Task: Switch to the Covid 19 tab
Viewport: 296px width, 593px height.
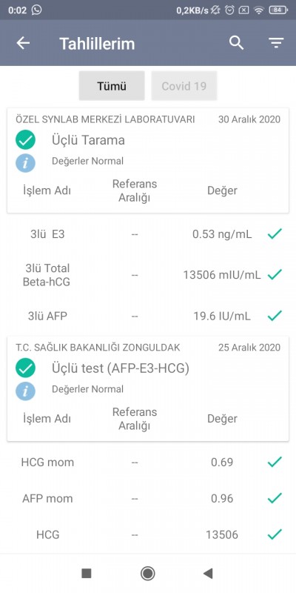Action: click(184, 86)
